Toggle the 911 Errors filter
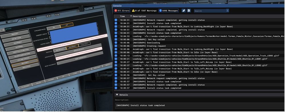 (x=122, y=11)
